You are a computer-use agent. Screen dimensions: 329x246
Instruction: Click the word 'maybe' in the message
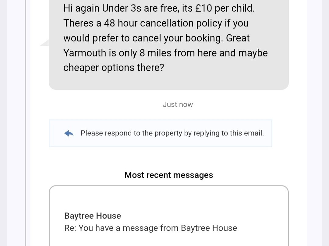pos(253,53)
